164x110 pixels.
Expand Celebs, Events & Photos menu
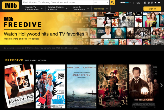click(58, 8)
